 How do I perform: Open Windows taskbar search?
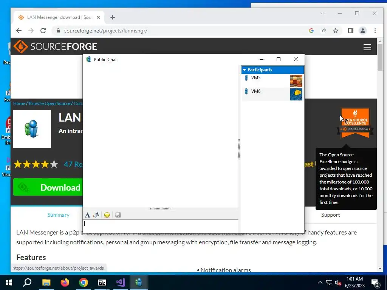click(x=27, y=282)
